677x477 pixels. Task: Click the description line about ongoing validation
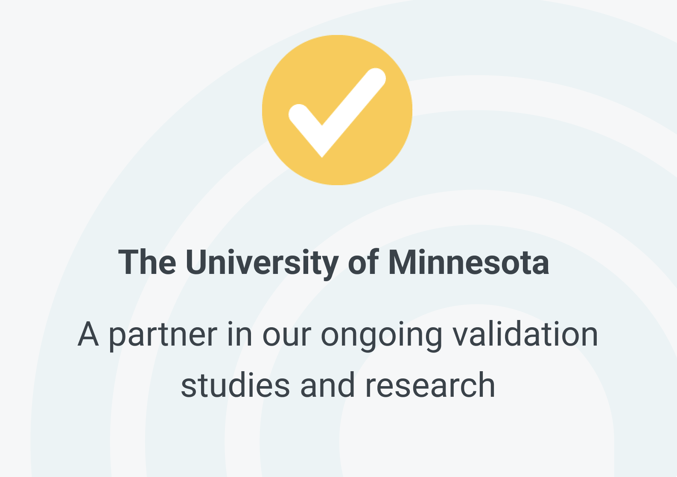pyautogui.click(x=338, y=335)
